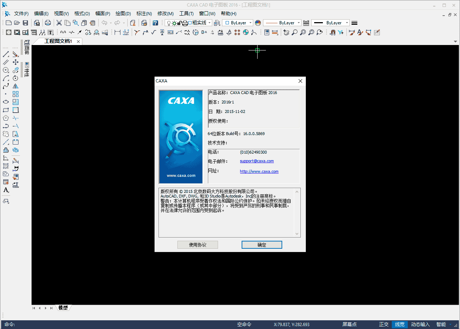Viewport: 460px width, 329px height.
Task: Activate the Eraser tool in left toolbar
Action: [x=15, y=54]
